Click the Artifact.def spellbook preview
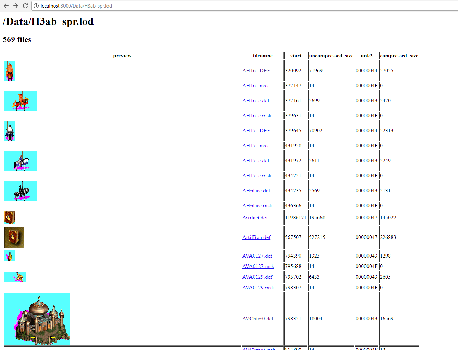Viewport: 458px width, 350px height. tap(10, 218)
